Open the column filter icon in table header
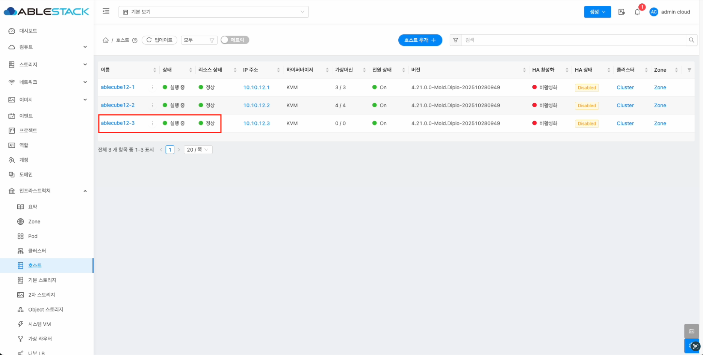The width and height of the screenshot is (703, 355). coord(689,70)
